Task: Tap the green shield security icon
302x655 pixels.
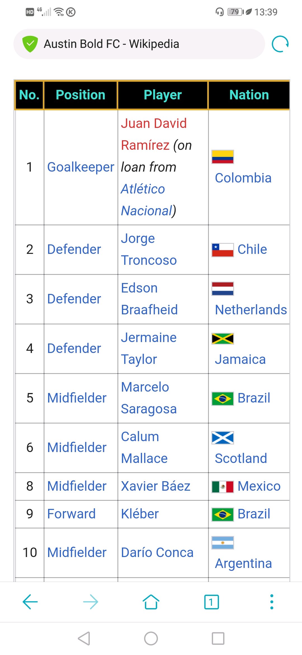Action: [30, 44]
